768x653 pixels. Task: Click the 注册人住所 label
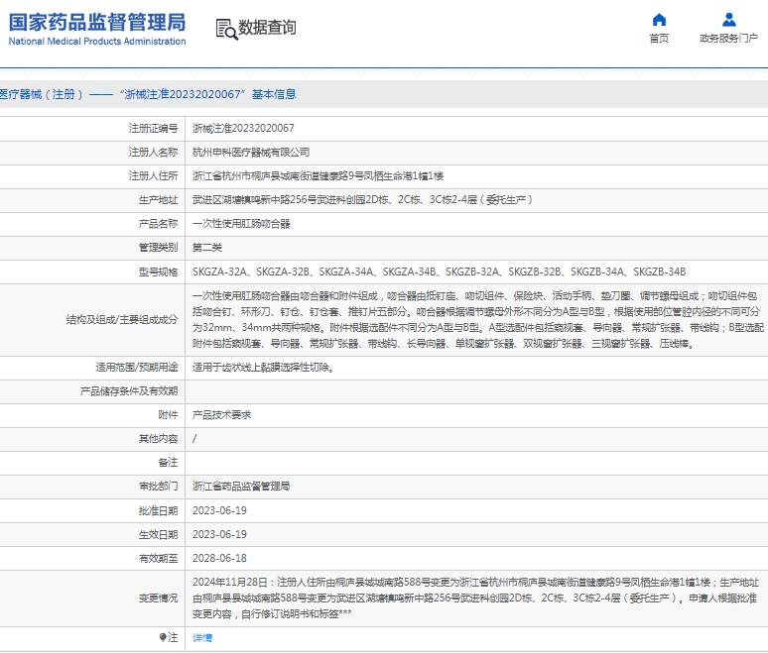pos(154,176)
